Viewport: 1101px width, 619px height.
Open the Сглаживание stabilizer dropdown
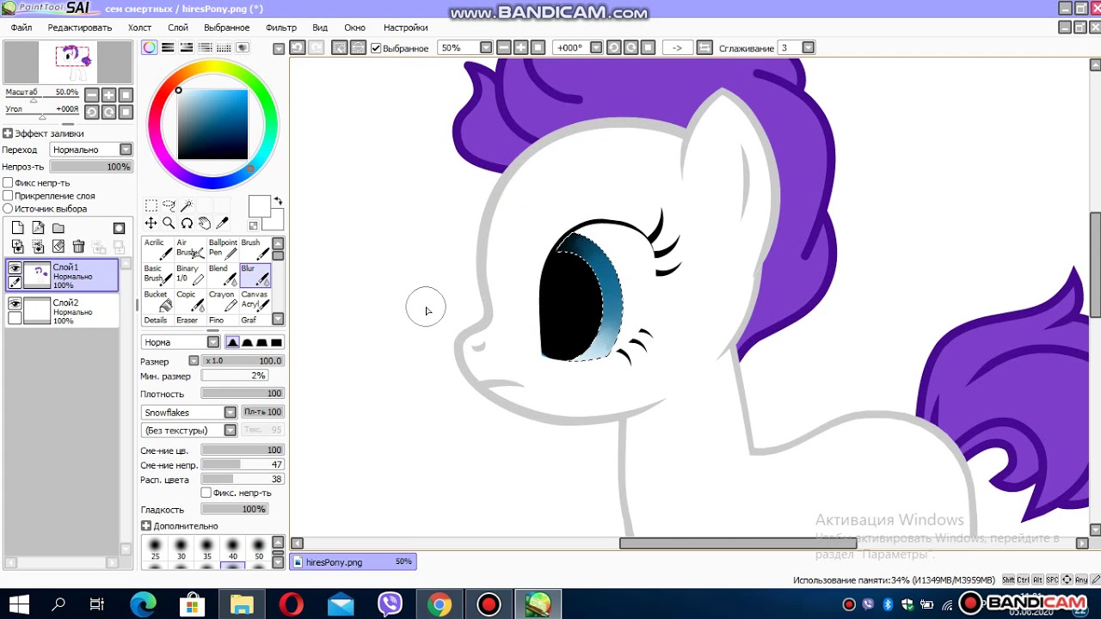point(809,48)
